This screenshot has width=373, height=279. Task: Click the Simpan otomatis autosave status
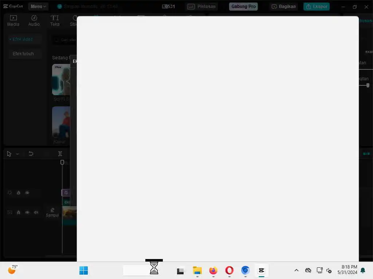[x=87, y=7]
